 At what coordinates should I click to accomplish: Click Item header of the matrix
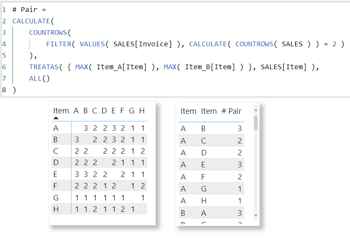click(x=61, y=111)
